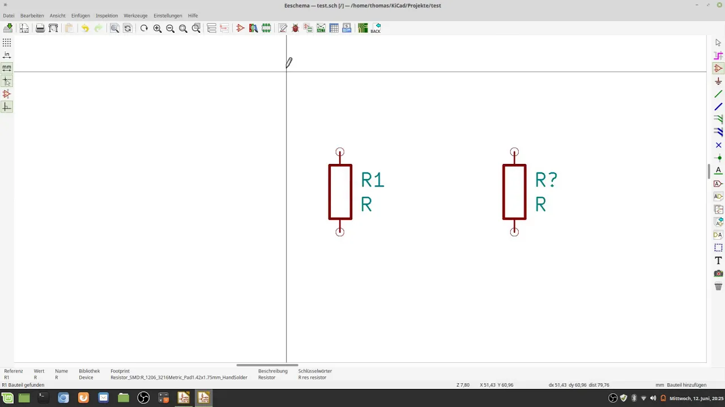Click the vertical scrollbar thumb

pos(709,171)
